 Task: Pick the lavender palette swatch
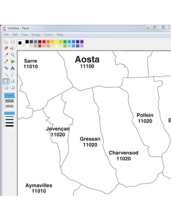point(82,46)
